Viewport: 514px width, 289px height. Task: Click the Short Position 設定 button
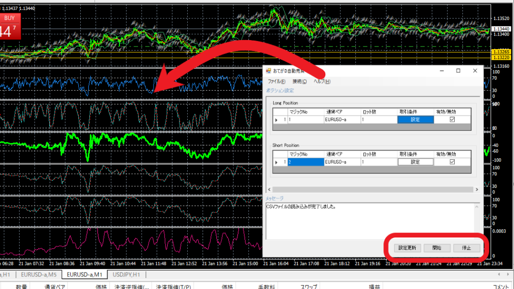coord(415,162)
